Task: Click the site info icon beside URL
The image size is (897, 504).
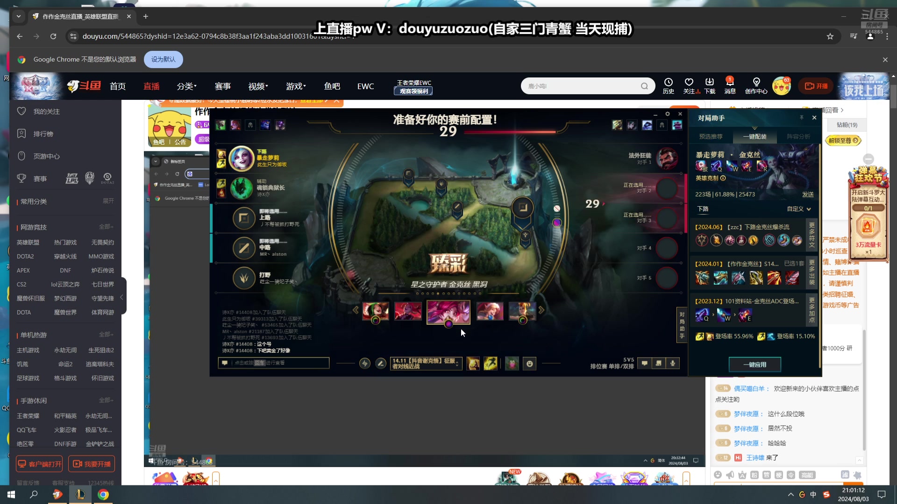Action: 73,36
